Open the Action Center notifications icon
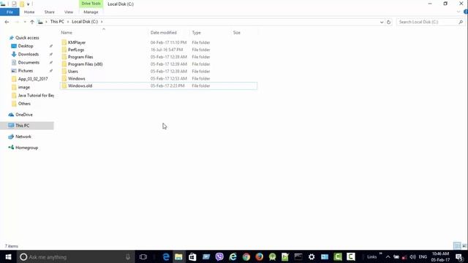 (459, 256)
